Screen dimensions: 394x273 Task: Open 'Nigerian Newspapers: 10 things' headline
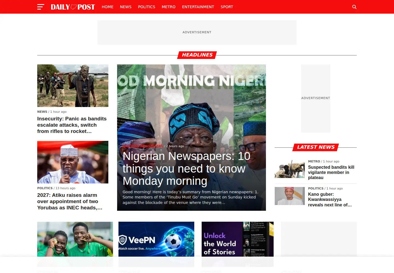[x=186, y=168]
